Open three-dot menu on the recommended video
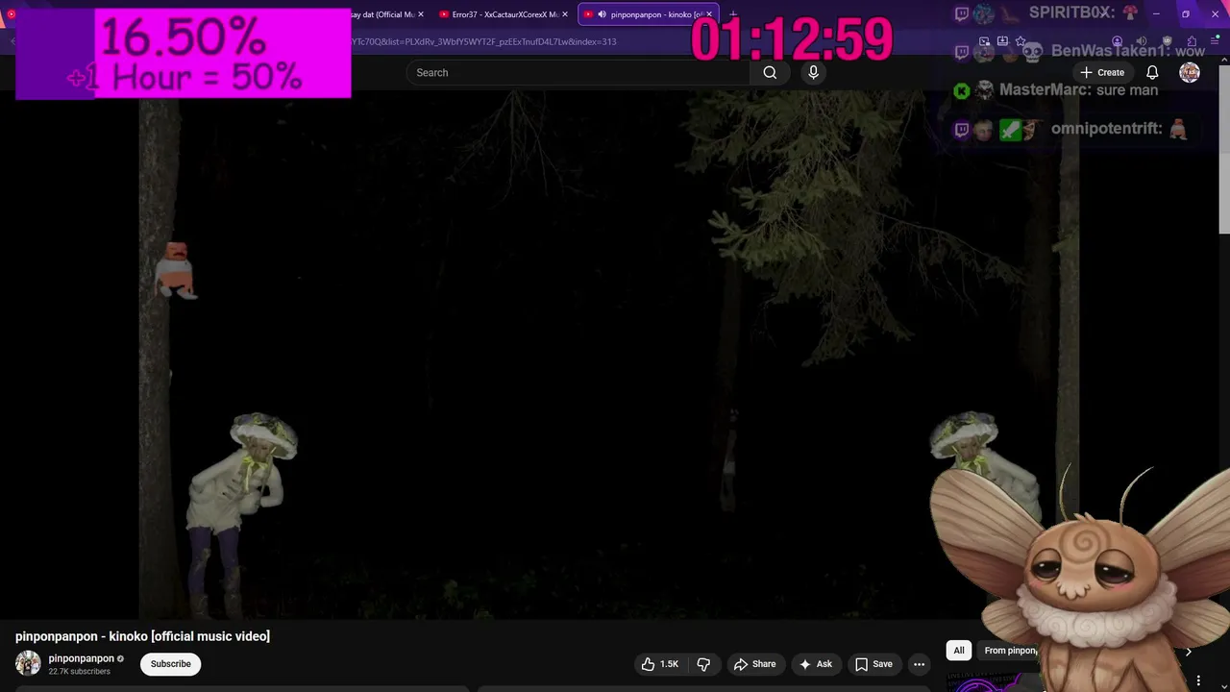Screen dimensions: 1230x692 [x=1198, y=680]
